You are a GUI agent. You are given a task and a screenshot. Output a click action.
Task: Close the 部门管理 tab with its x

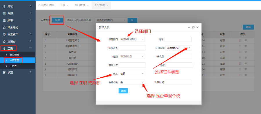(88, 5)
